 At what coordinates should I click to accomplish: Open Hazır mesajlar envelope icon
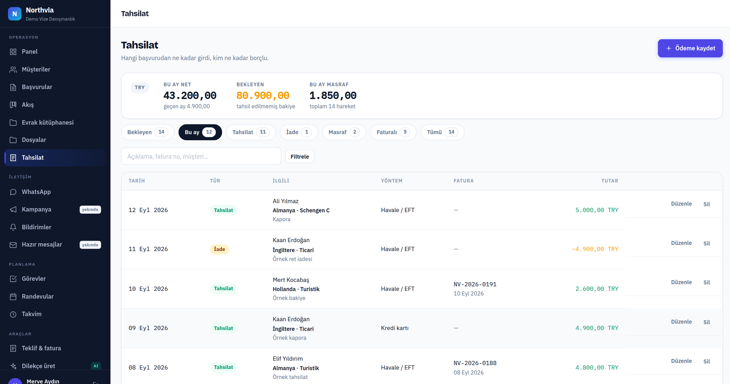(13, 245)
